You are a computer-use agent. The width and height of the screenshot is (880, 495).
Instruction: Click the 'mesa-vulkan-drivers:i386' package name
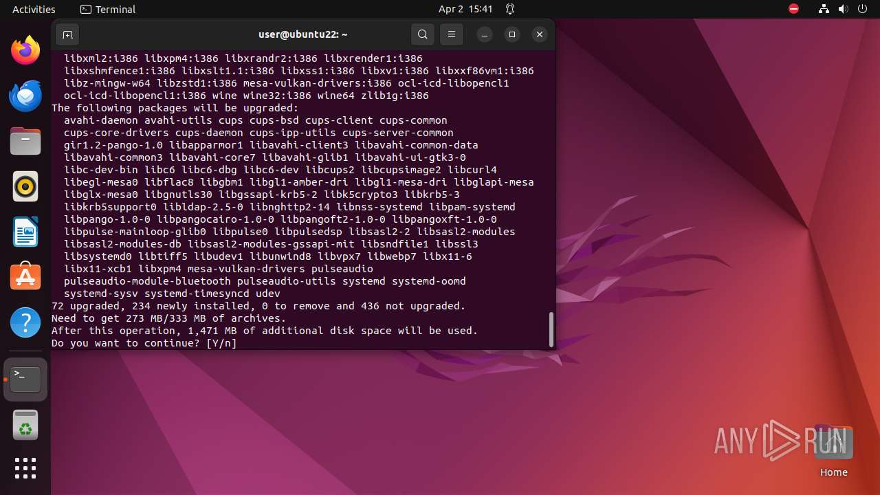click(x=318, y=83)
